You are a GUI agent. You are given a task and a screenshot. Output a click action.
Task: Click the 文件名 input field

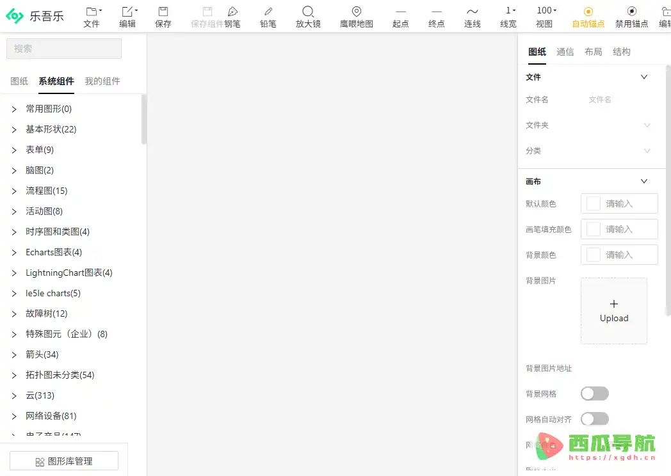click(618, 100)
